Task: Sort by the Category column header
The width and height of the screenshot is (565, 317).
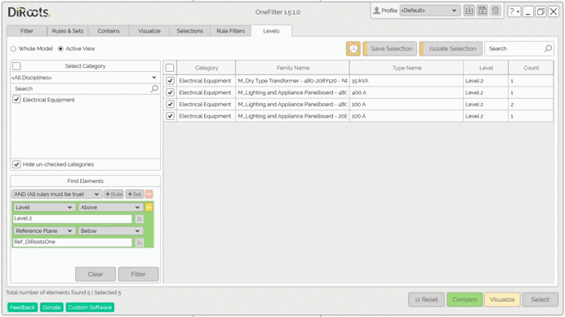Action: coord(206,68)
